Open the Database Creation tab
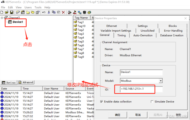The width and height of the screenshot is (190, 120). (172, 35)
